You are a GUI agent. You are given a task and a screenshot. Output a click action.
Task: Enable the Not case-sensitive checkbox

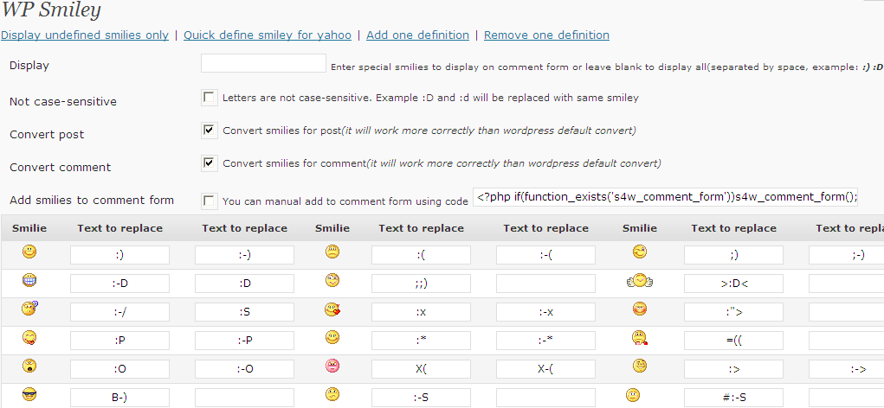tap(210, 98)
